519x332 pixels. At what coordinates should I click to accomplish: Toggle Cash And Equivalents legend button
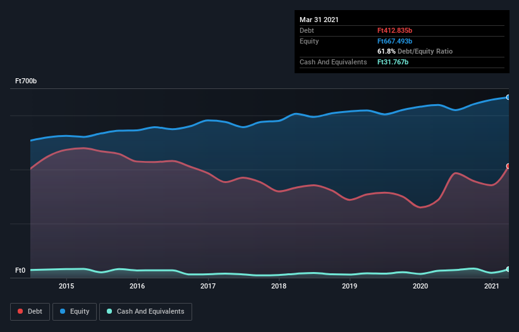145,312
